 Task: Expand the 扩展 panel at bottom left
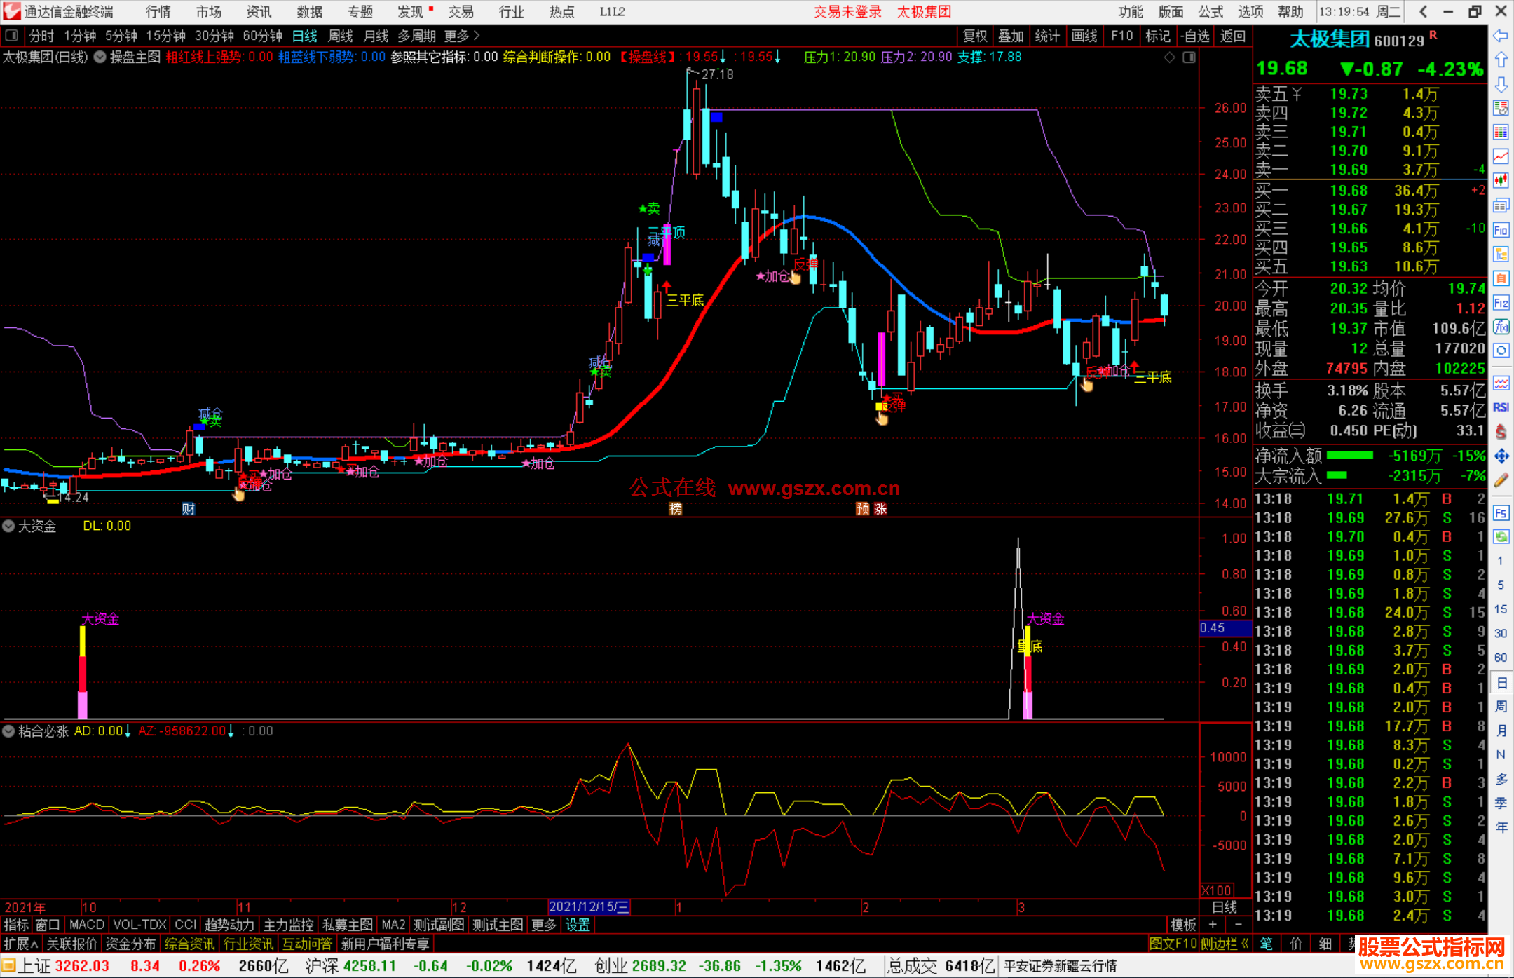click(x=21, y=944)
